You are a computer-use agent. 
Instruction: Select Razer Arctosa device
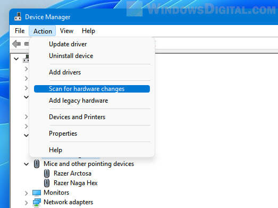coord(72,173)
